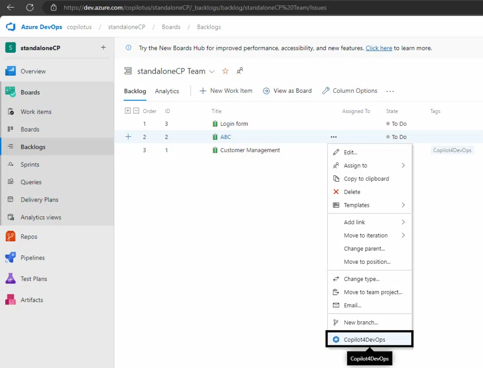Click the browser address bar
The height and width of the screenshot is (368, 483).
(189, 8)
